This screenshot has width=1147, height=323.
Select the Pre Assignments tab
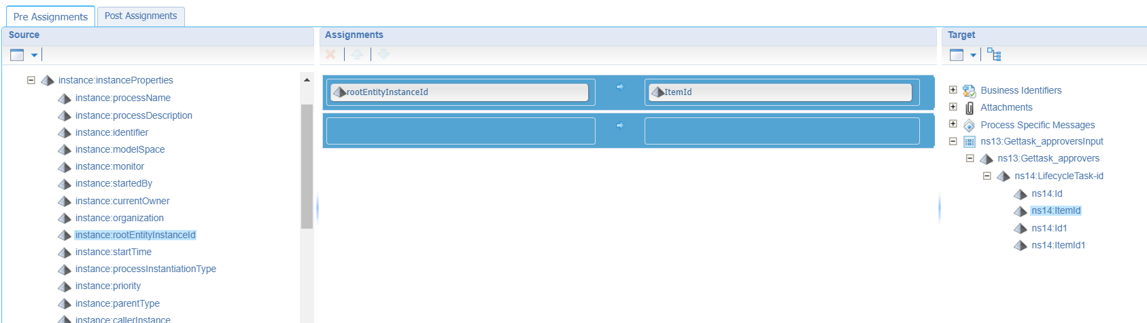pos(50,16)
